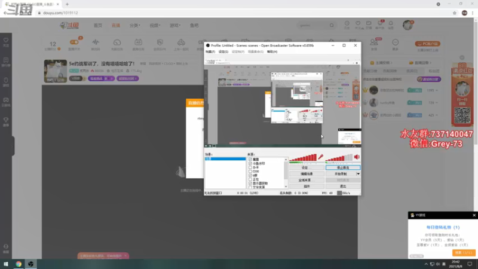Screen dimensions: 478x269
Task: Open Chrome from the Windows taskbar
Action: [19, 264]
